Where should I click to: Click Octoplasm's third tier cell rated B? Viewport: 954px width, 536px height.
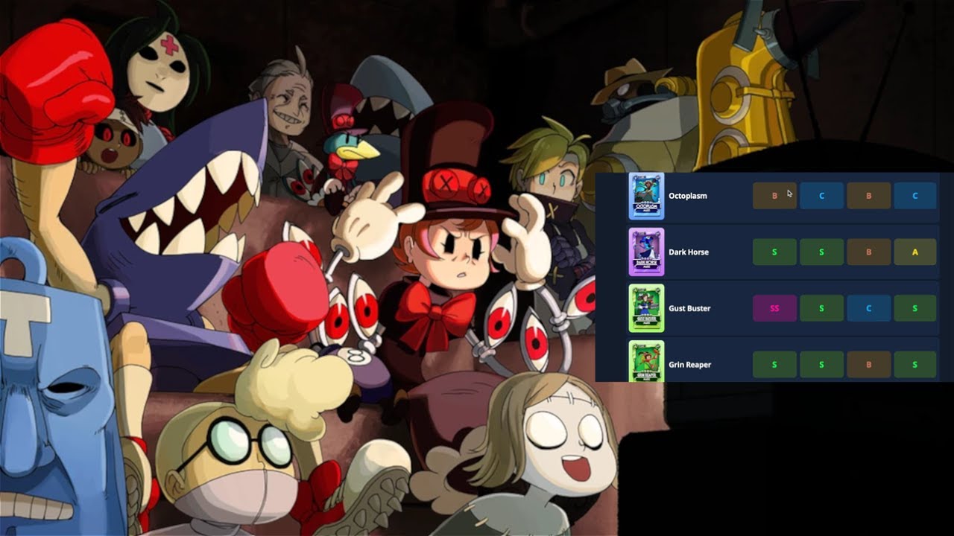(x=868, y=196)
